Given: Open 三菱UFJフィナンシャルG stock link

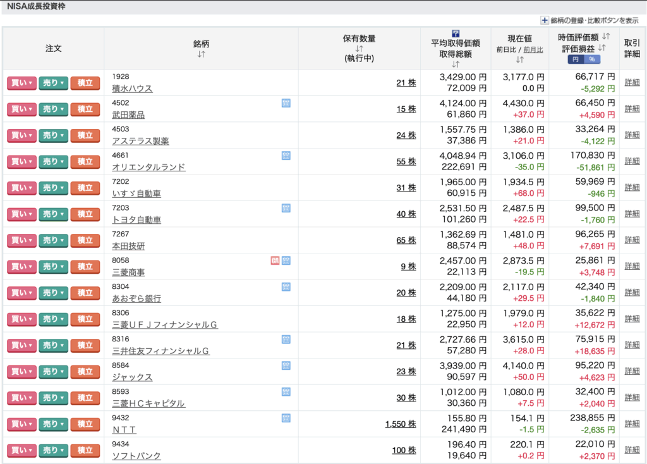Looking at the screenshot, I should pos(165,325).
